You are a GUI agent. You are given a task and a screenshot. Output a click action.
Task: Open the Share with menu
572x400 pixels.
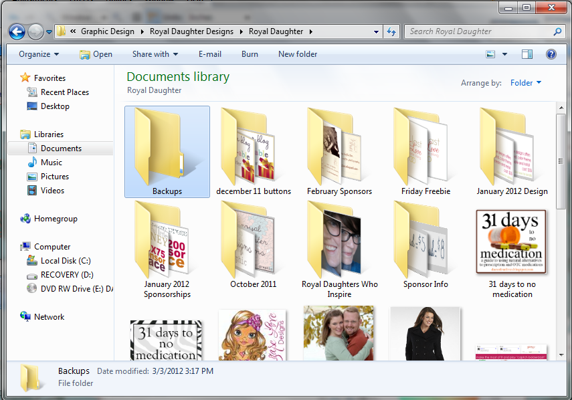(x=155, y=54)
